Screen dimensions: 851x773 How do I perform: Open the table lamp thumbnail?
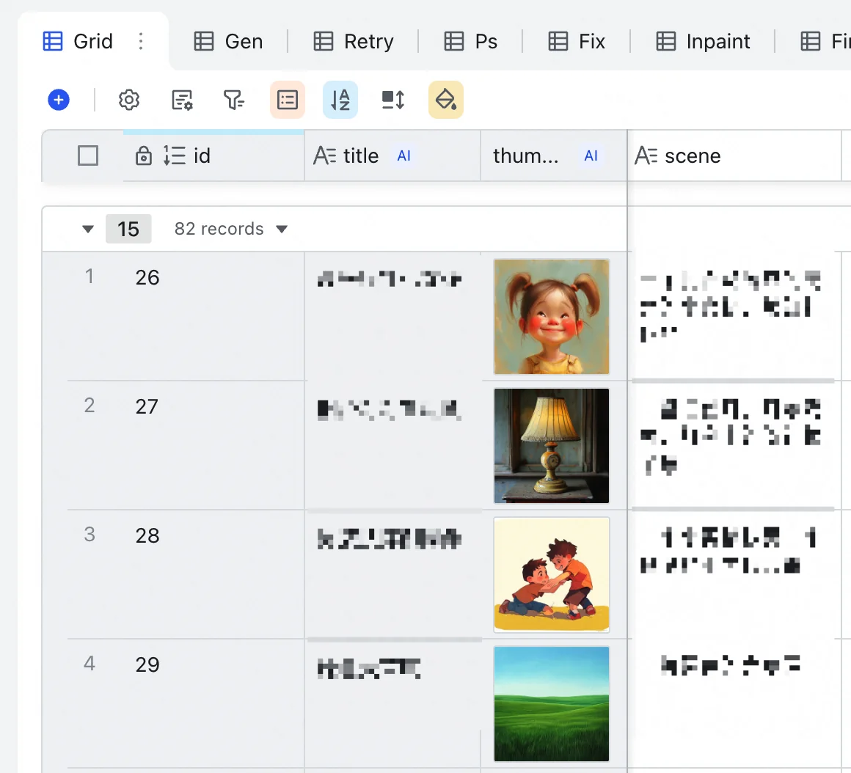tap(552, 445)
